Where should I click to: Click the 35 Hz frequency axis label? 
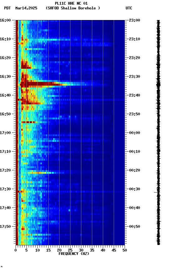(92, 250)
